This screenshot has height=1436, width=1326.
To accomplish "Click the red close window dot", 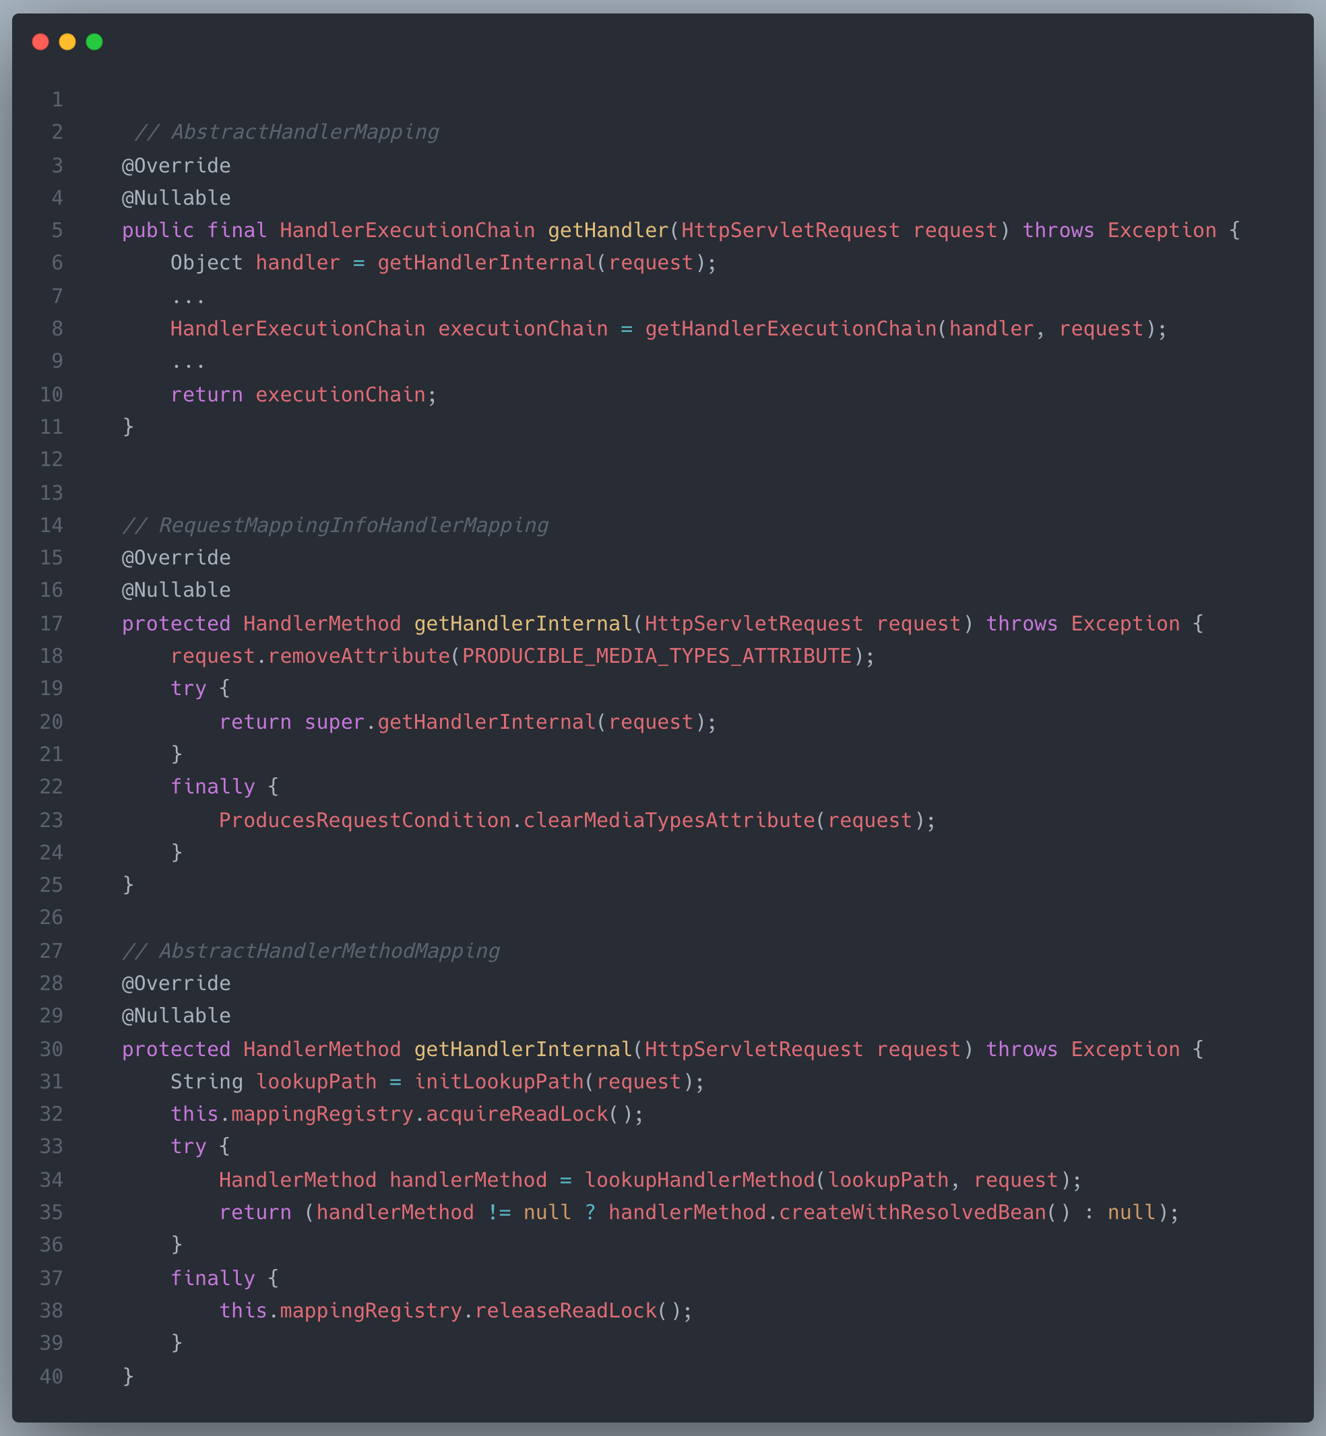I will pos(40,42).
